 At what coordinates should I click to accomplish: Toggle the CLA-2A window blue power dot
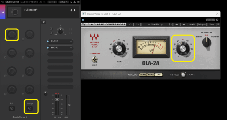point(83,20)
